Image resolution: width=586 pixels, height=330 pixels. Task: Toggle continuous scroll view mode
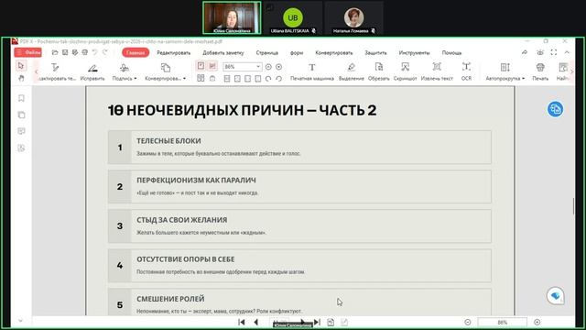pos(212,66)
